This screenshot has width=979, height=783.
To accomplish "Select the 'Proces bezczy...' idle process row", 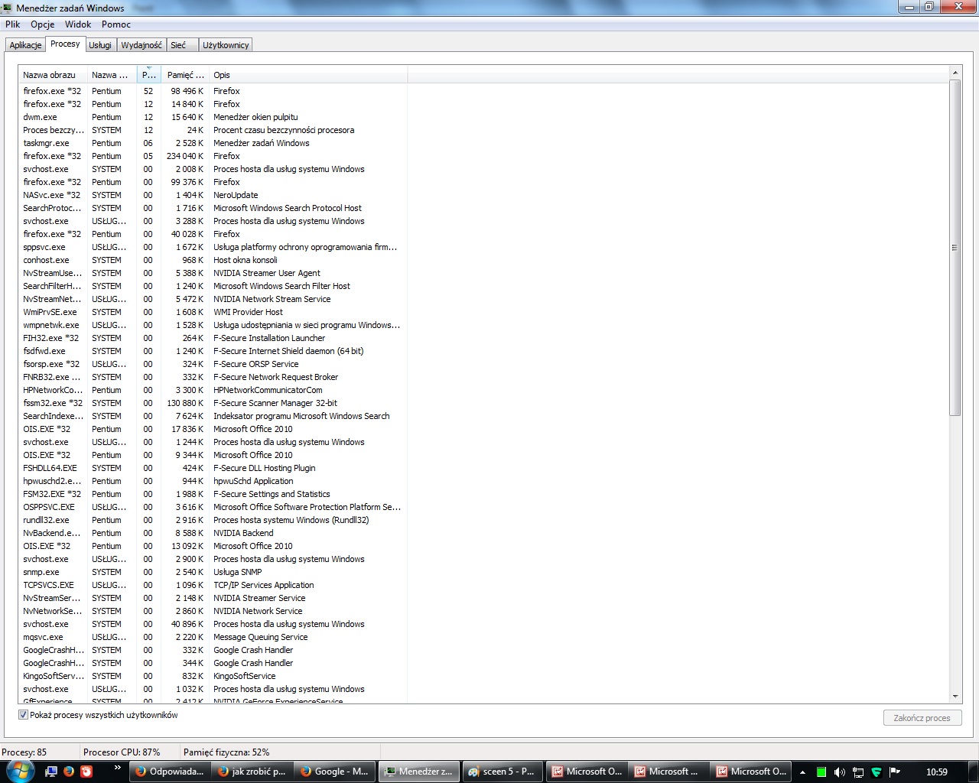I will tap(213, 130).
